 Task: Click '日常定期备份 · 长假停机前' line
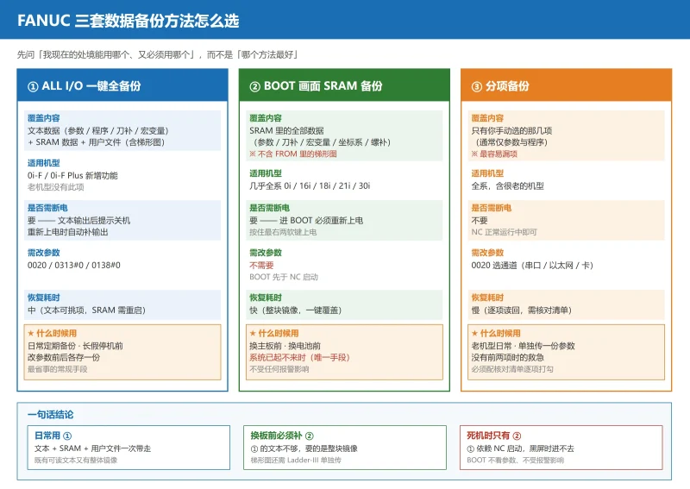point(75,346)
